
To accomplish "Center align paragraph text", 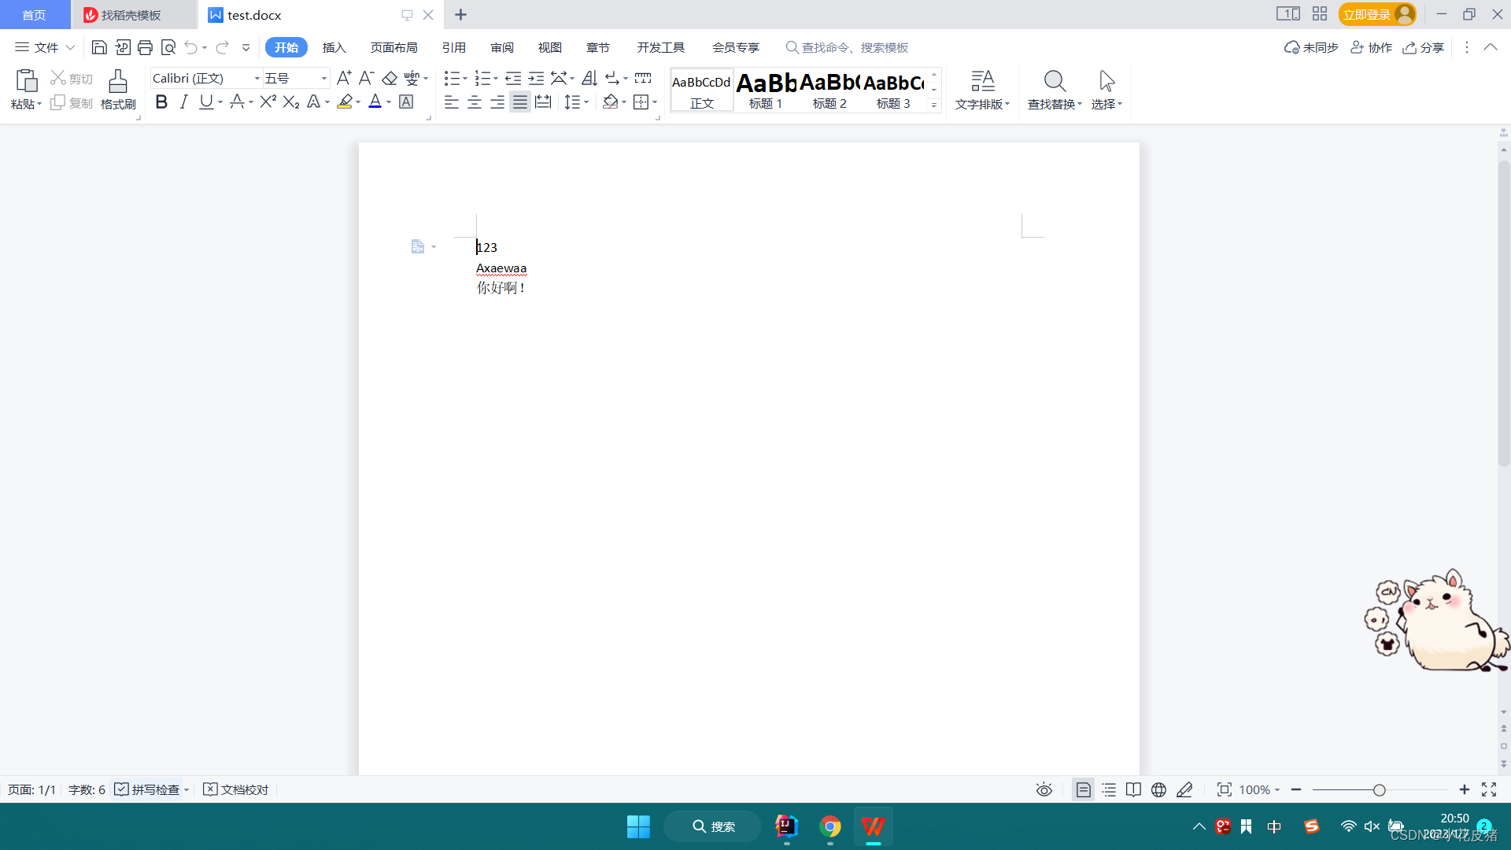I will (x=475, y=102).
